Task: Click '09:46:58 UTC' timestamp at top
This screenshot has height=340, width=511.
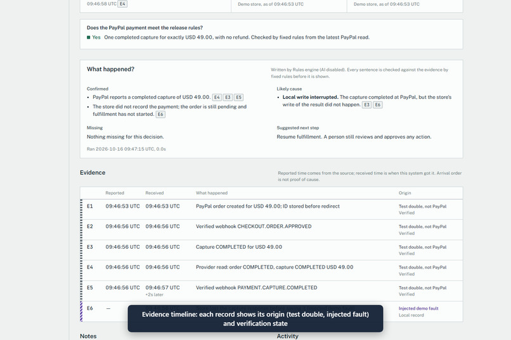Action: coord(101,4)
